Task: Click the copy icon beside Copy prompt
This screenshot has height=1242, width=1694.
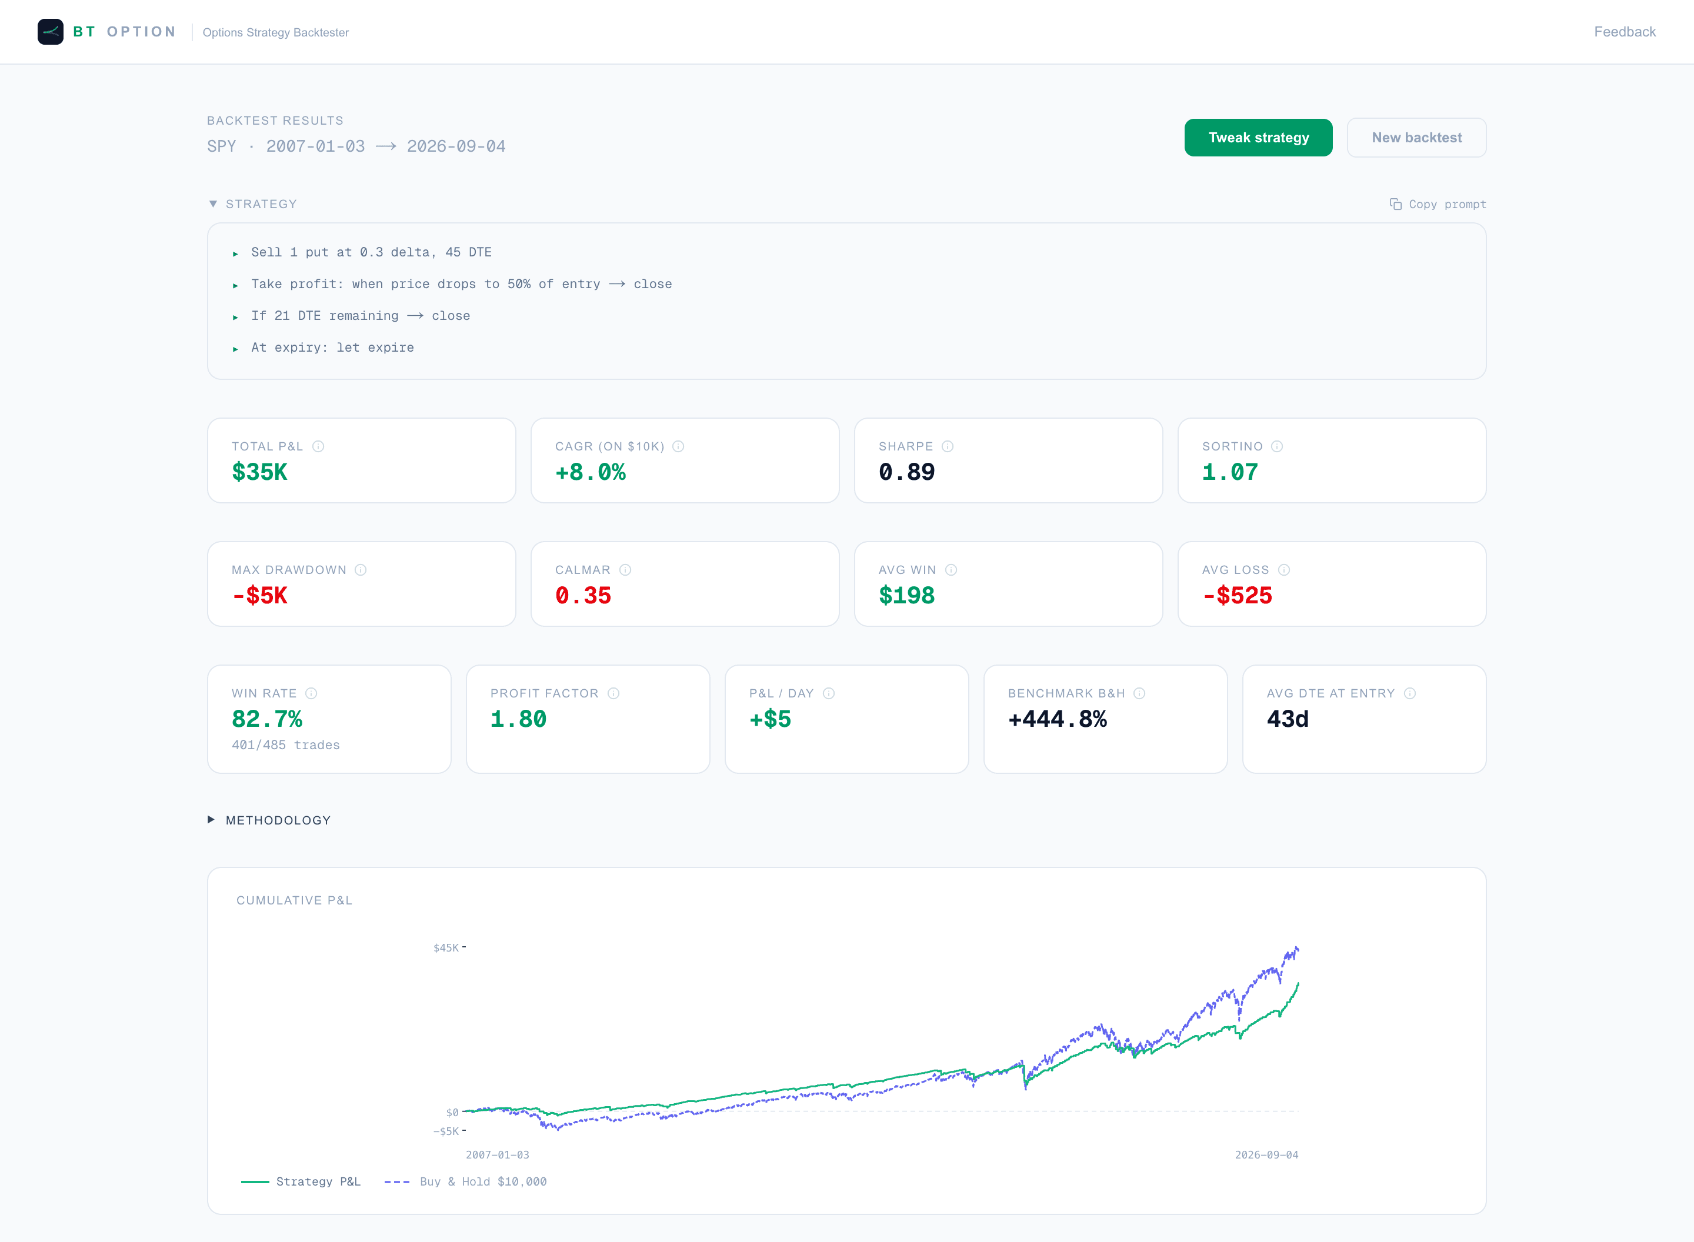Action: (1396, 205)
